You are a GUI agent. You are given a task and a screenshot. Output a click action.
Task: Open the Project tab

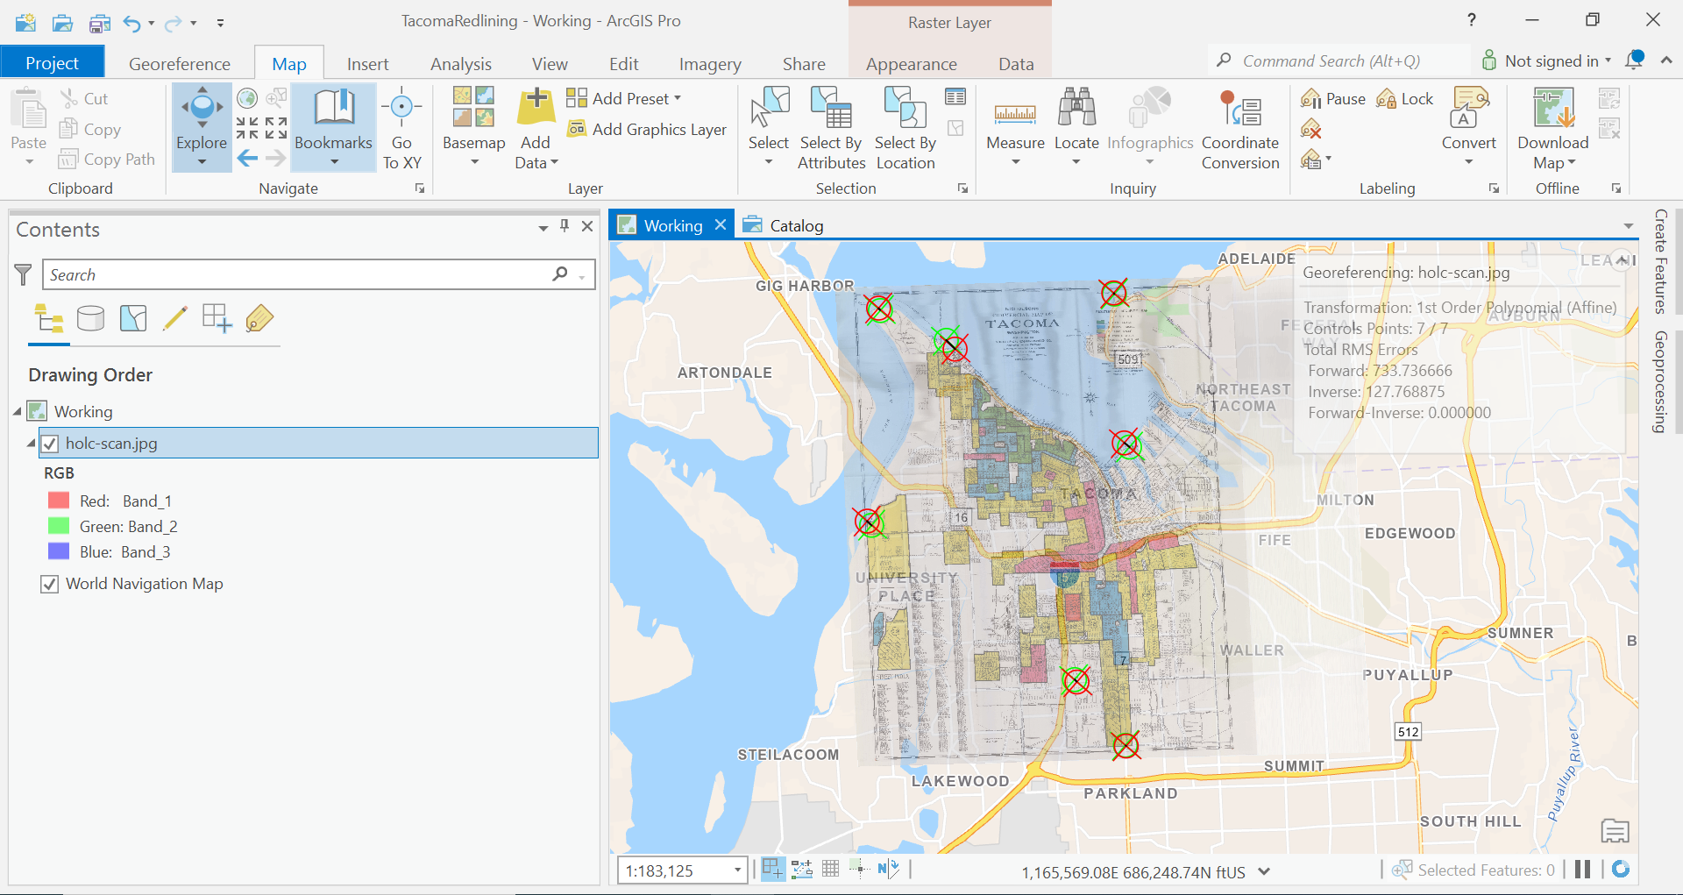click(53, 63)
